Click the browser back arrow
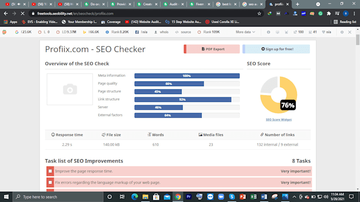This screenshot has width=360, height=202. click(6, 14)
